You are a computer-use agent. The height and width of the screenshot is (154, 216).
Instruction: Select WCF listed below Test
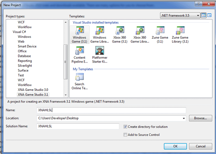coord(21,80)
